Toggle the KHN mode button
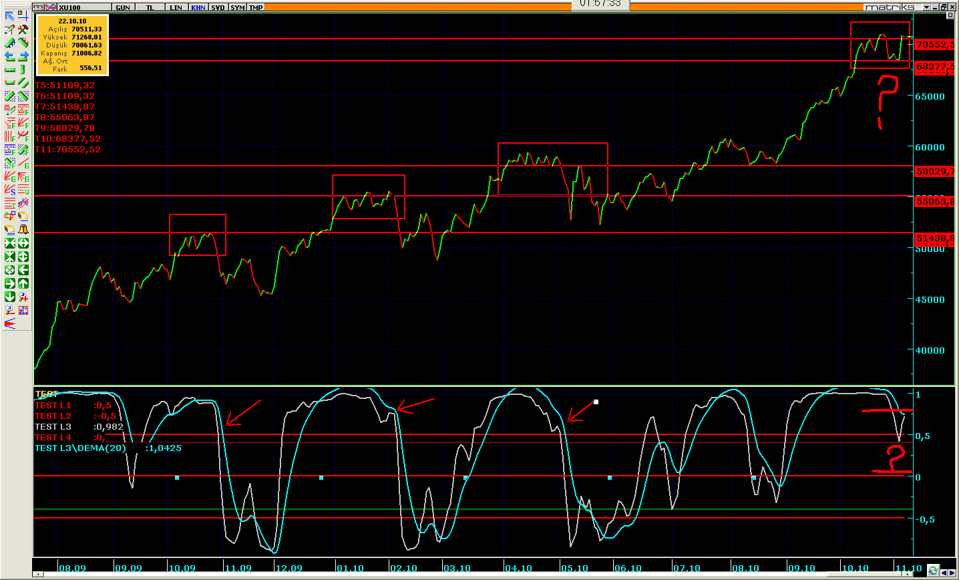The image size is (959, 580). 198,7
